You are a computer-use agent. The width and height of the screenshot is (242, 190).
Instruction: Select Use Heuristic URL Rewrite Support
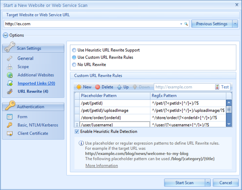pos(74,50)
